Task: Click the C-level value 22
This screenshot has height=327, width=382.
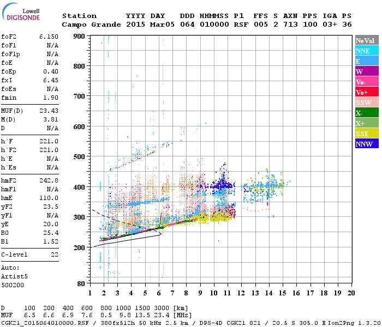Action: pos(55,255)
